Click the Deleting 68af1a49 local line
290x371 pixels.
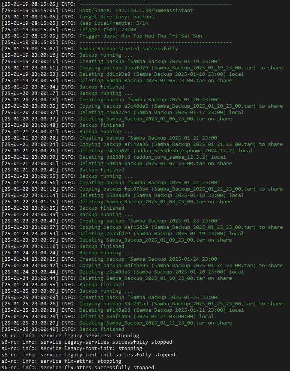(x=146, y=317)
